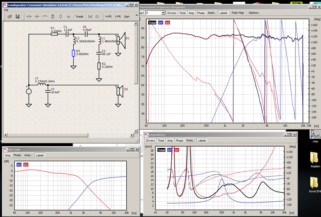Select the blue R5 resistor in the schematic
This screenshot has width=321, height=217.
[73, 53]
